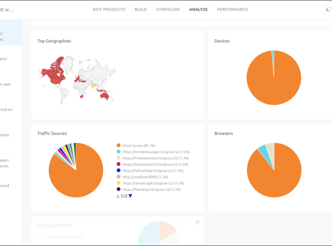Screen dimensions: 332x246
Task: Open the Configure tab
Action: [x=168, y=10]
